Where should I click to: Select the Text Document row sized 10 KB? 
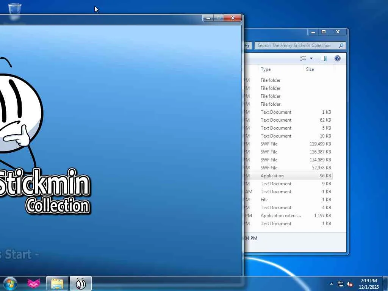288,136
